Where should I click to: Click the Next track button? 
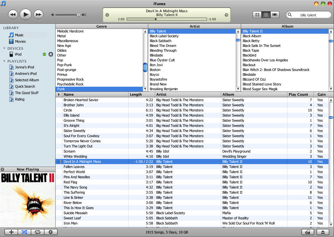tap(38, 15)
